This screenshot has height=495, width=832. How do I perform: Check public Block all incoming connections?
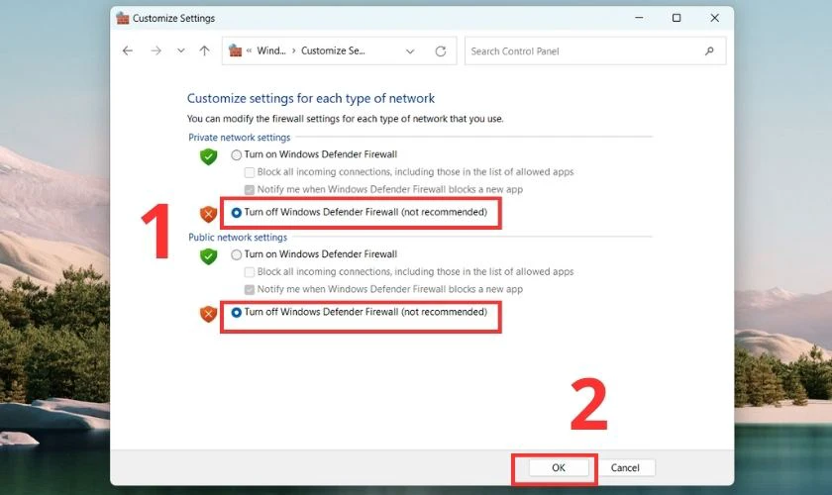(x=250, y=272)
